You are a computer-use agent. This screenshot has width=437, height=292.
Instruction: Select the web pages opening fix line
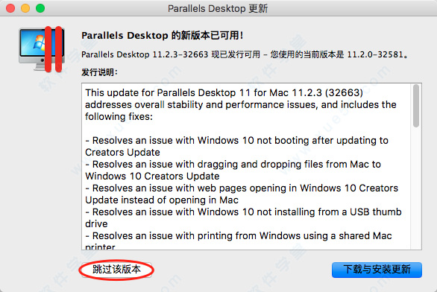[242, 194]
